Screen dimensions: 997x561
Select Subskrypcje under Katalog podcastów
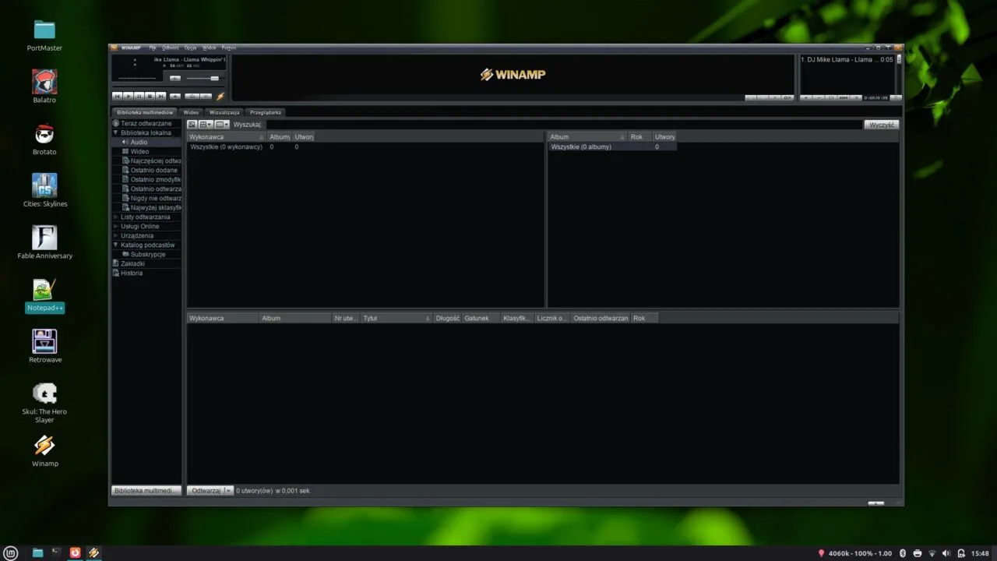148,254
